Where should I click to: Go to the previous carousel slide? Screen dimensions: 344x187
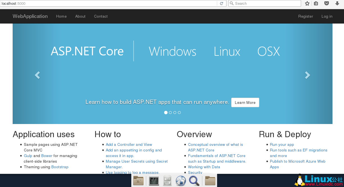pyautogui.click(x=37, y=75)
